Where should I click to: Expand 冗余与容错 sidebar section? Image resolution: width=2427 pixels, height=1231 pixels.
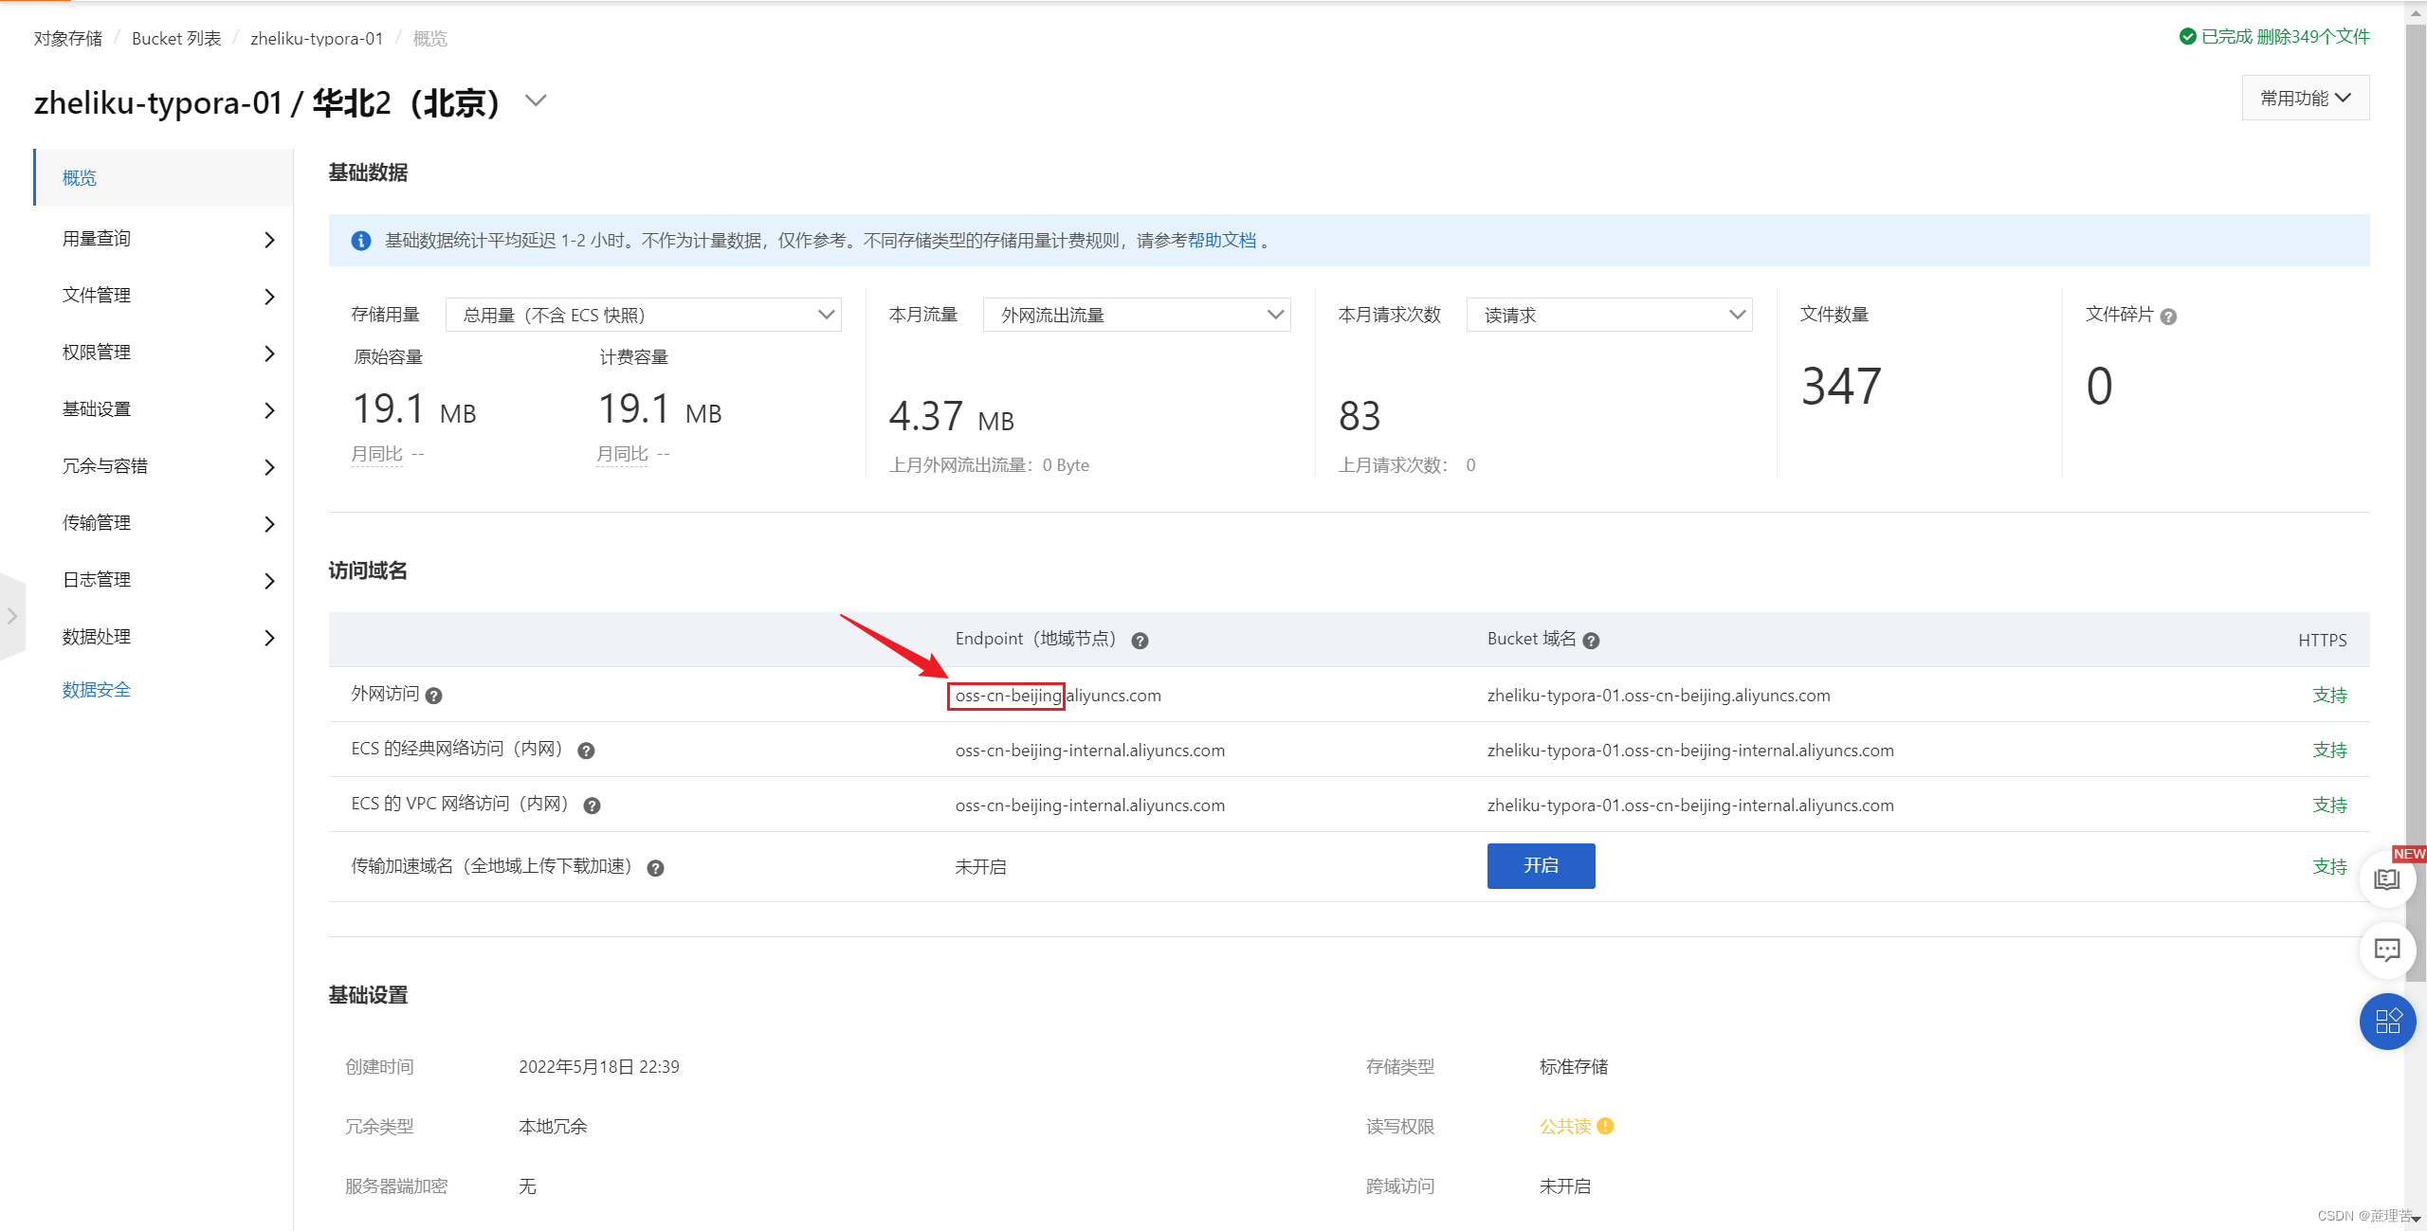[163, 466]
